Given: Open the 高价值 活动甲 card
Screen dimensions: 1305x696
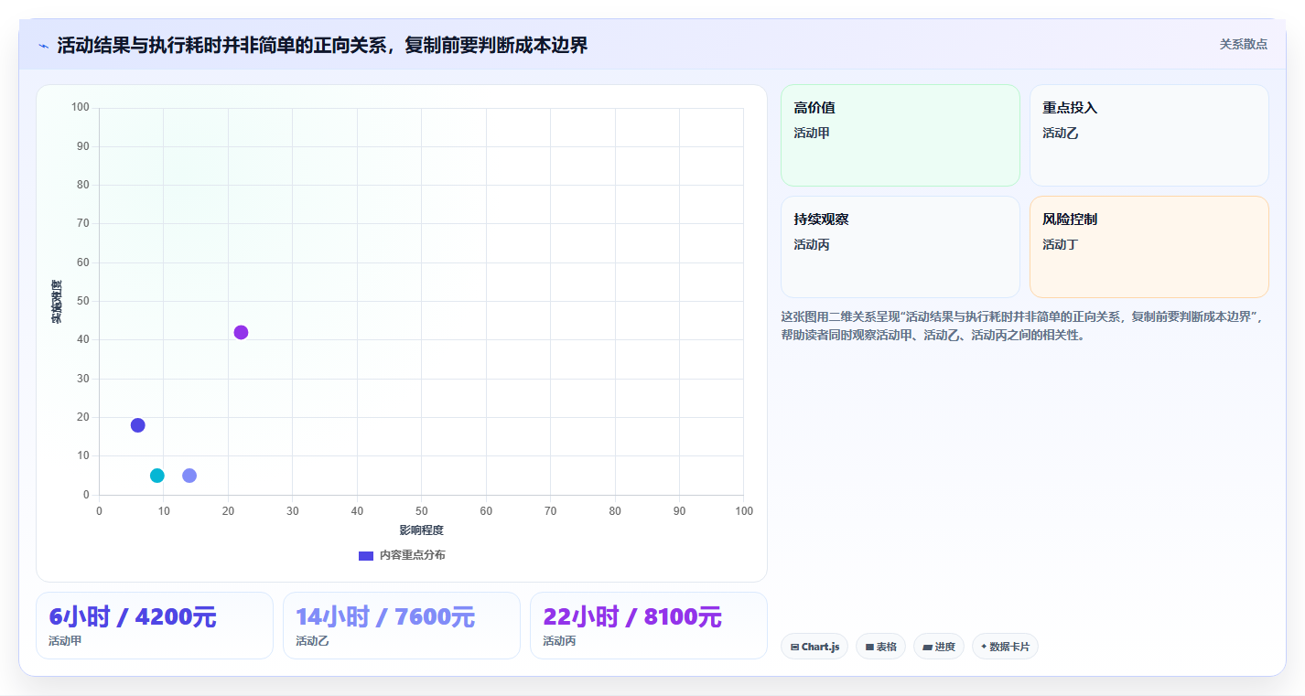Looking at the screenshot, I should coord(901,135).
